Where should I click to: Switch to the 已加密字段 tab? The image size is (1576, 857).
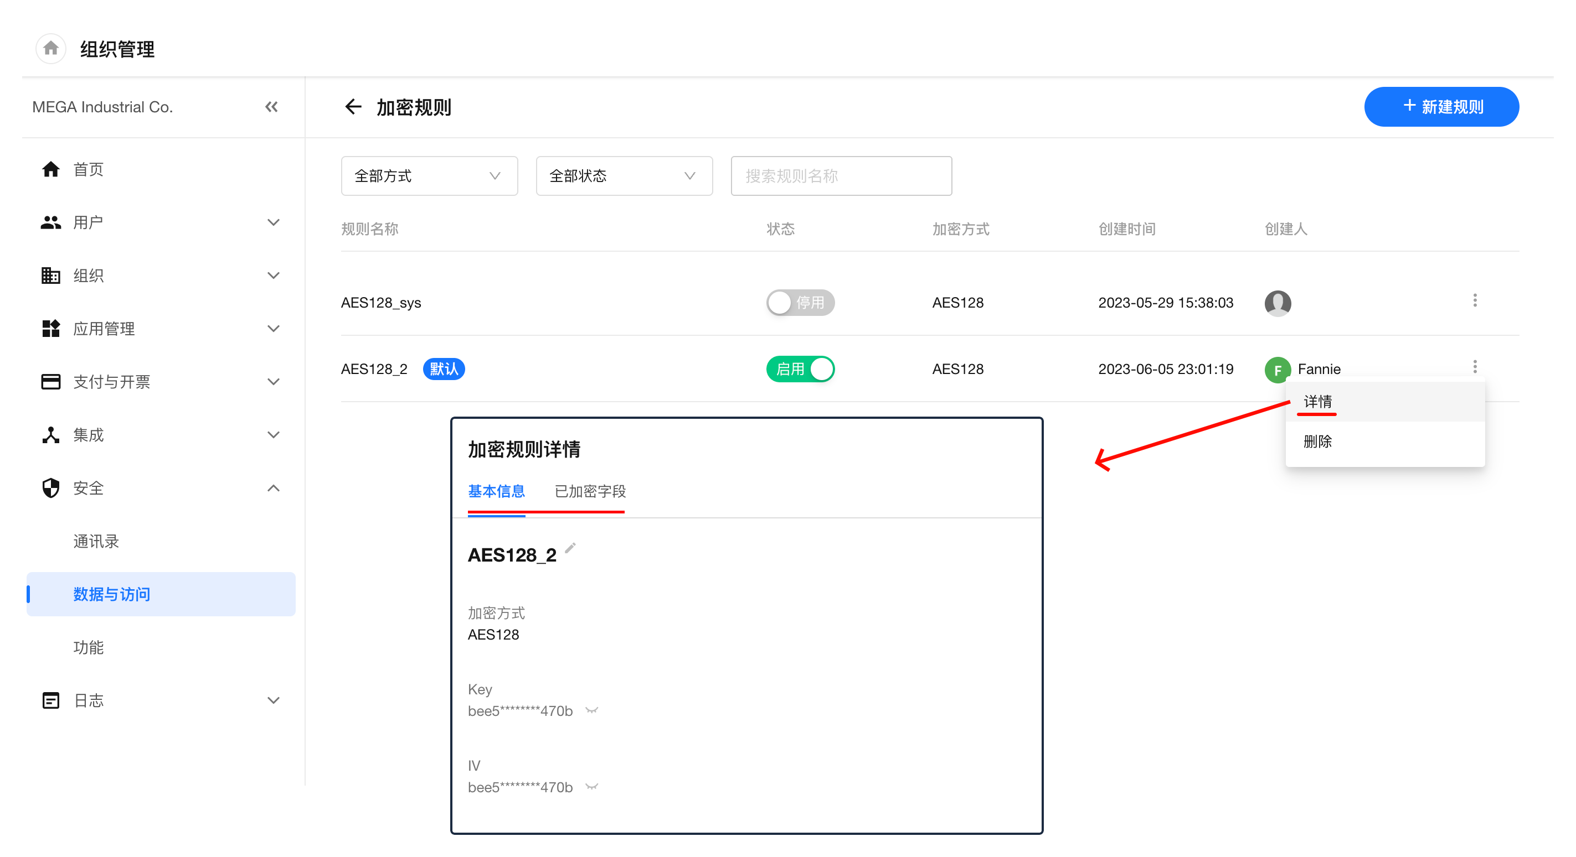coord(590,491)
